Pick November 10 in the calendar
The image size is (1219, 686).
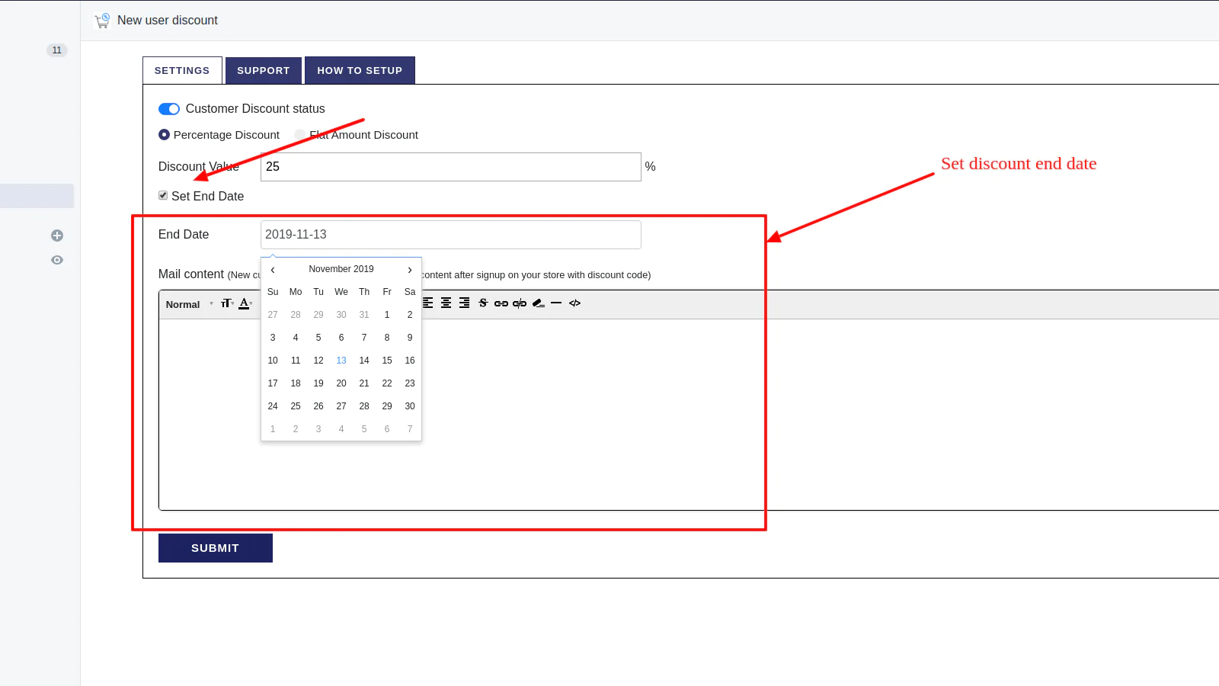273,361
